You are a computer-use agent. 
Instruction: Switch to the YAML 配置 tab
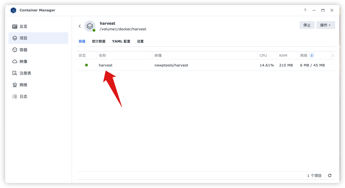121,41
